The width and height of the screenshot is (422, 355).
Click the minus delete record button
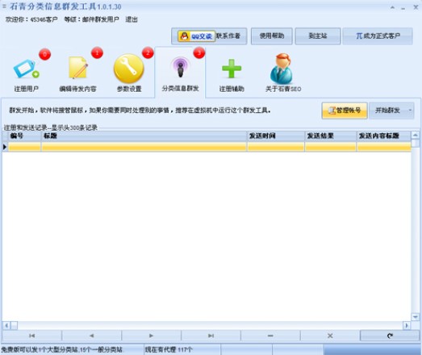click(270, 336)
